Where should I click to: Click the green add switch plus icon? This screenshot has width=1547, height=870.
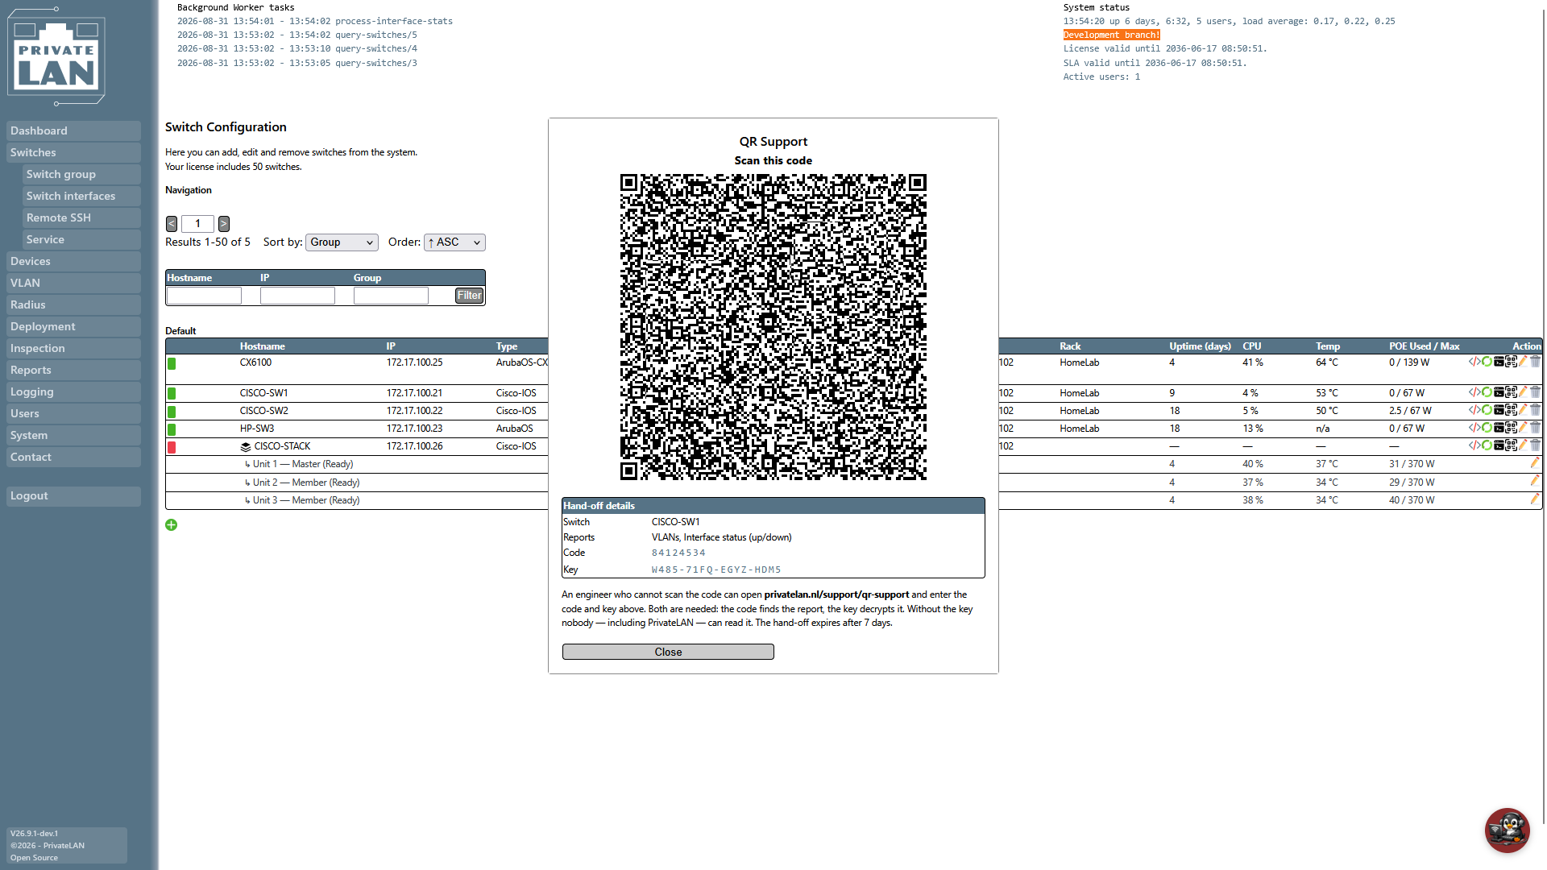171,525
